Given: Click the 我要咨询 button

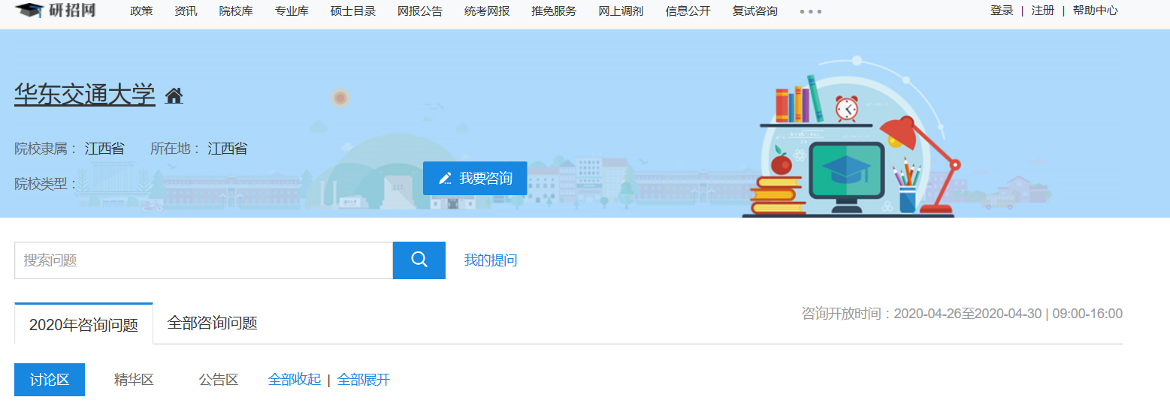Looking at the screenshot, I should click(475, 179).
